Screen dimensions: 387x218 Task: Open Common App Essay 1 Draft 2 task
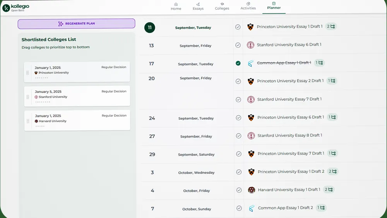(286, 208)
